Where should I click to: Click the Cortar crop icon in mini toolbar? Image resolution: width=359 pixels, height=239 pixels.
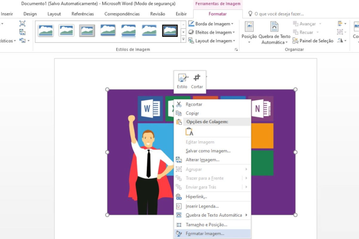point(197,78)
